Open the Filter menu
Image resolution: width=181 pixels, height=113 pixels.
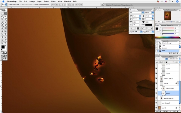coord(53,2)
